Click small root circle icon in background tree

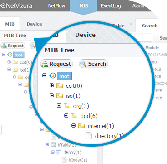(10, 55)
